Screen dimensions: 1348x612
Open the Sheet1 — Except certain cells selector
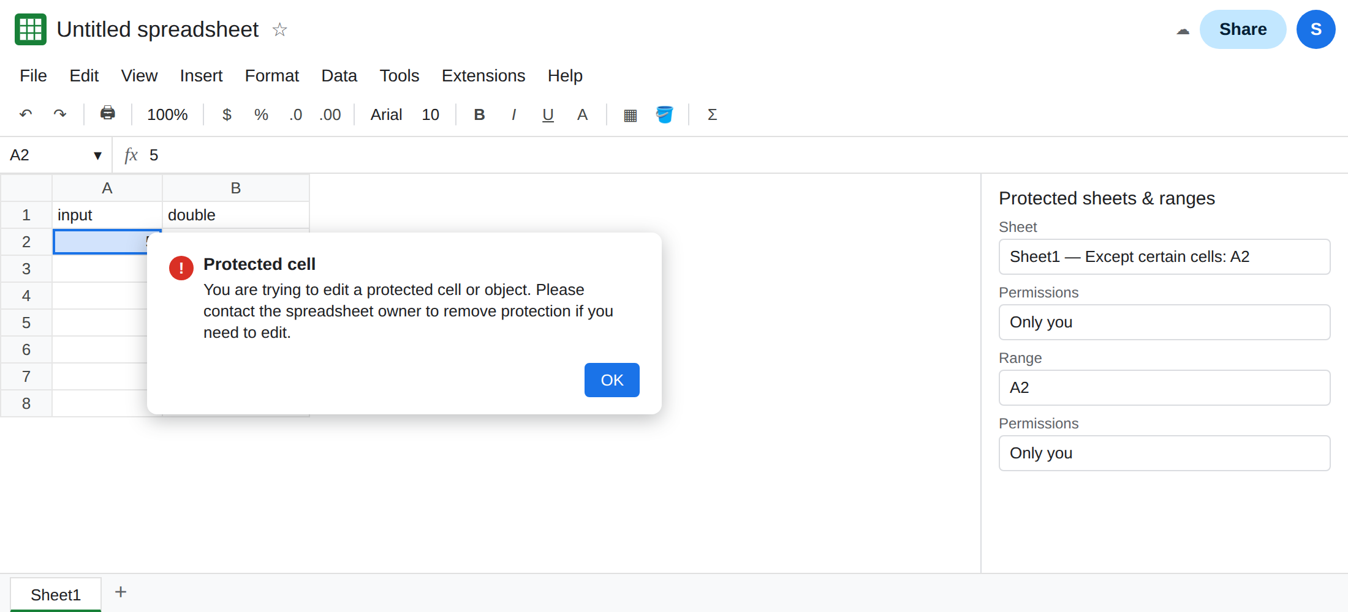pos(1164,256)
